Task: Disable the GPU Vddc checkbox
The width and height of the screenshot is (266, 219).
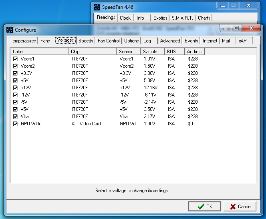Action: [15, 124]
